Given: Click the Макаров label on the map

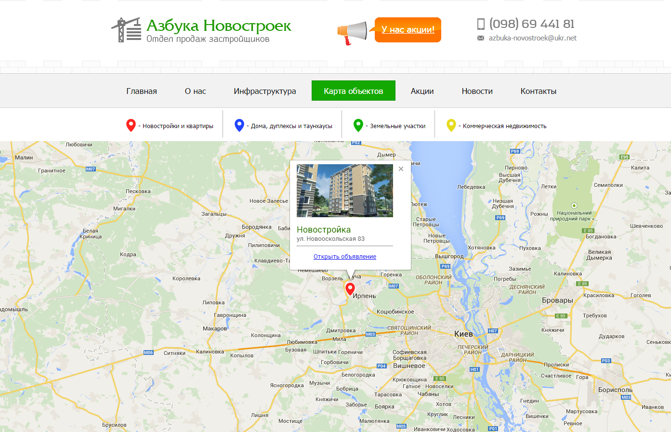Looking at the screenshot, I should click(215, 328).
